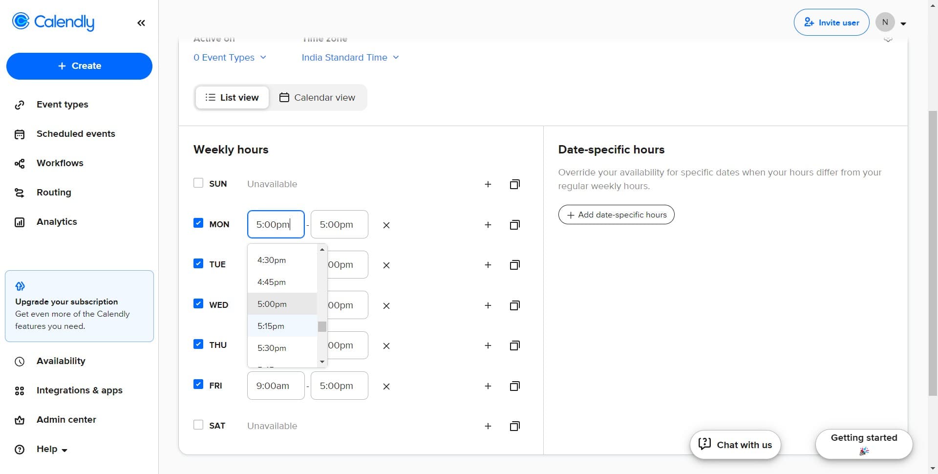Enable Sunday availability checkbox
This screenshot has width=938, height=474.
coord(198,183)
